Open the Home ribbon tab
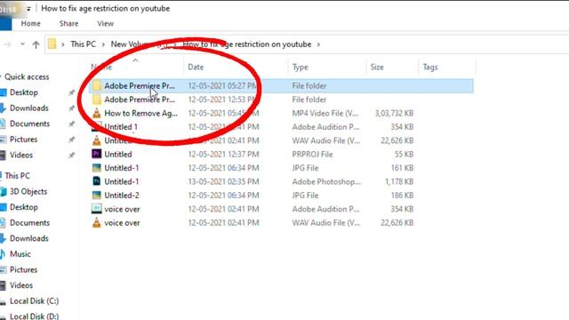 pos(30,24)
